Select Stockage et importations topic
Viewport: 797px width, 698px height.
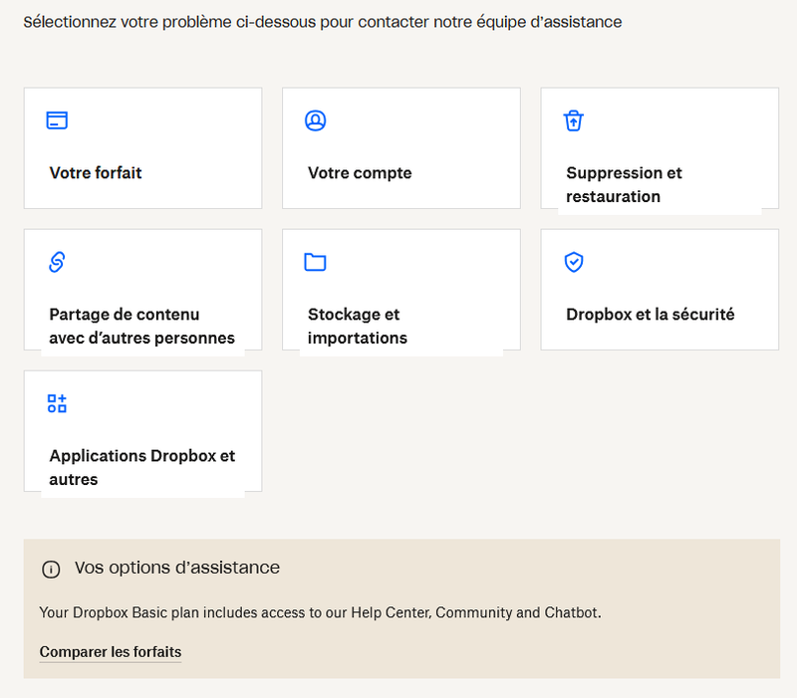point(357,326)
